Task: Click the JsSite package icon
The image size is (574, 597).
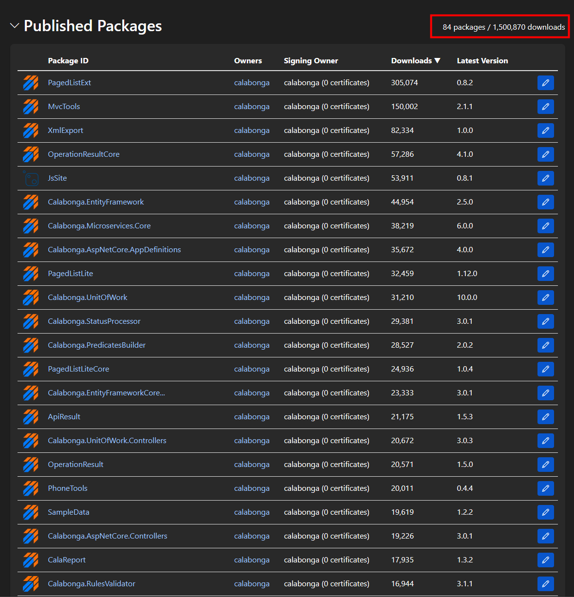Action: coord(31,178)
